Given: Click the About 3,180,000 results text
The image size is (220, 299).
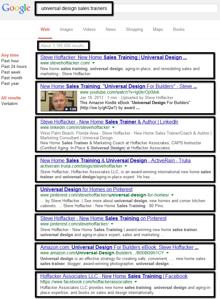Looking at the screenshot, I should [62, 46].
